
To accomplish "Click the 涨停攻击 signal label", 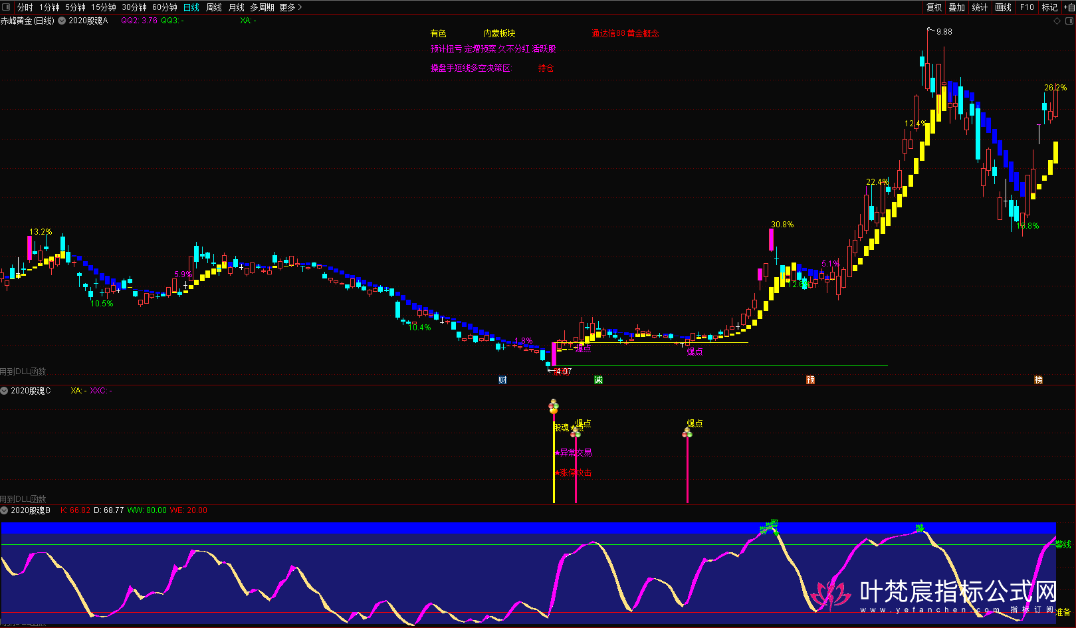I will (x=576, y=473).
